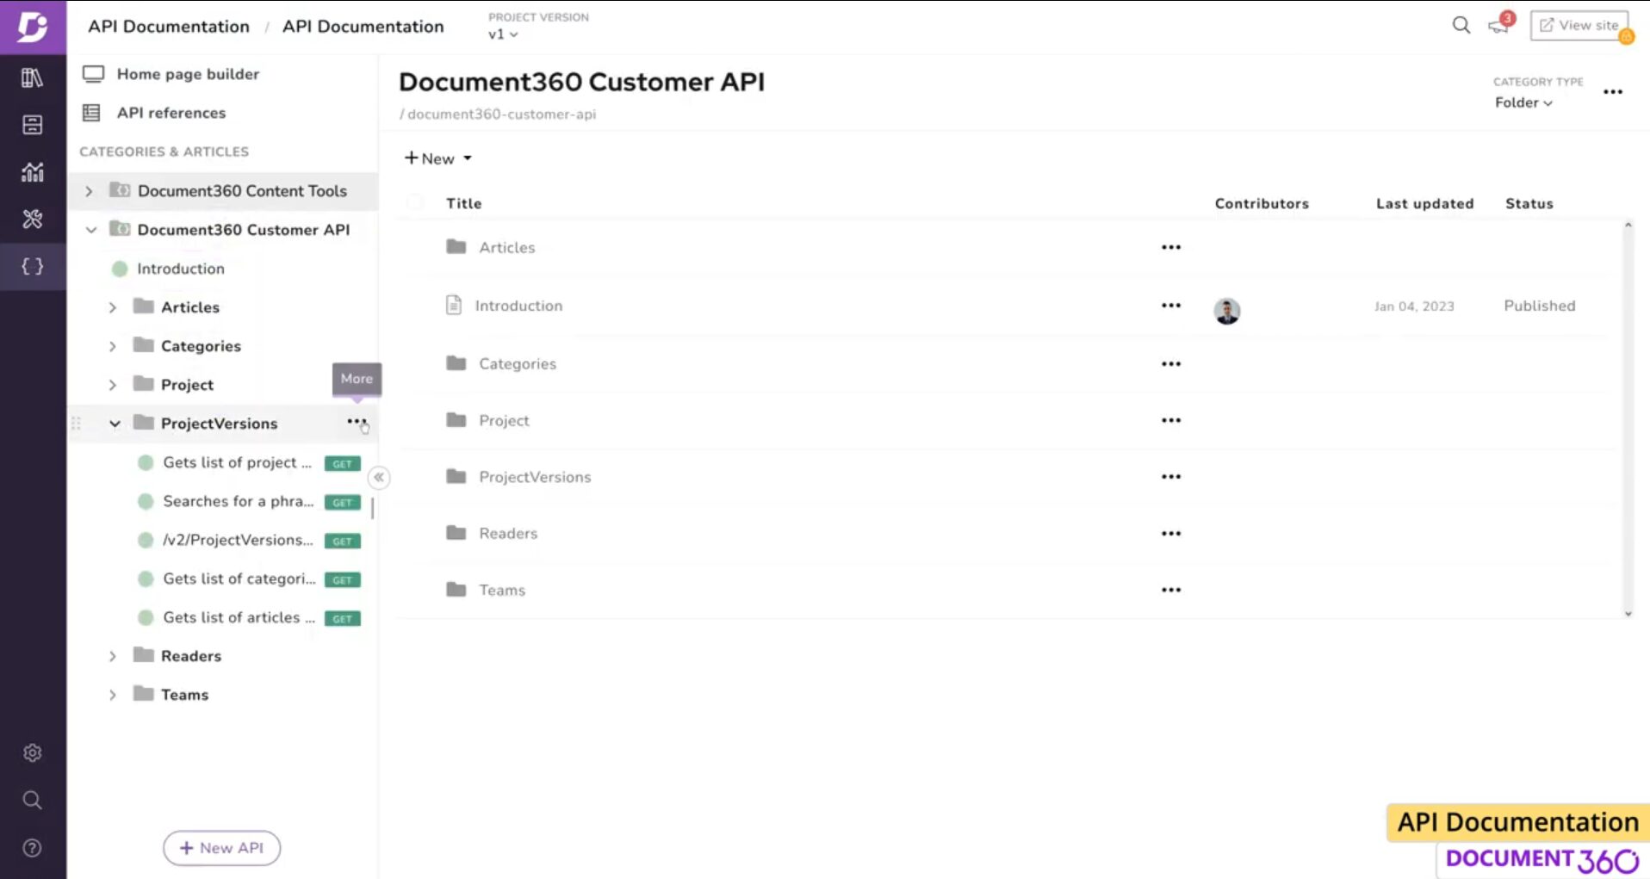
Task: Click the drag handle beside ProjectVersions
Action: (x=76, y=424)
